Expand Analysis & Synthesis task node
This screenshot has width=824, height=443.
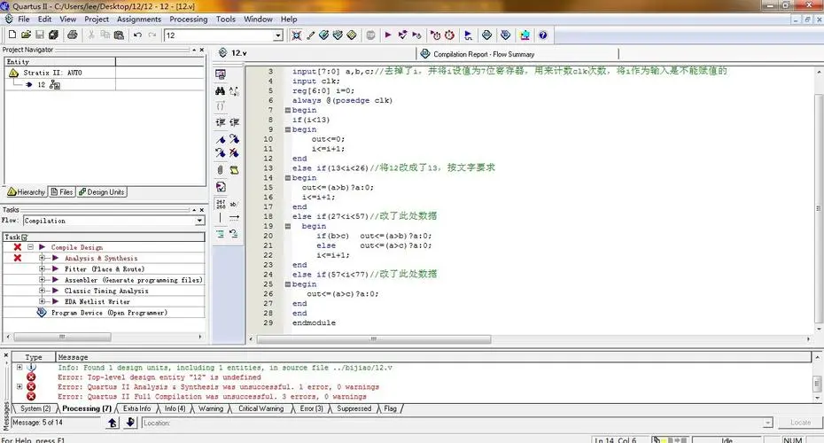(42, 258)
